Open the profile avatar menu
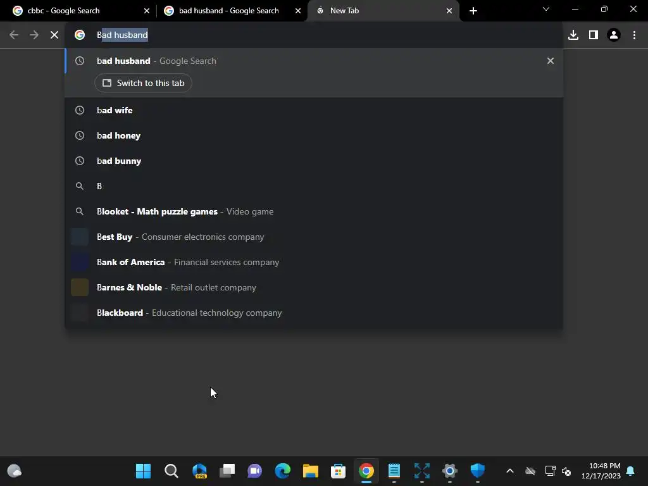Viewport: 648px width, 486px height. (x=614, y=35)
